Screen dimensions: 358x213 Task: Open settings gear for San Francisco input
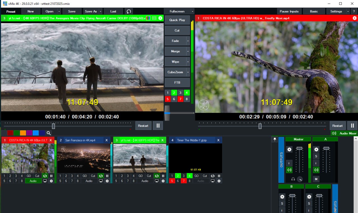tap(107, 181)
